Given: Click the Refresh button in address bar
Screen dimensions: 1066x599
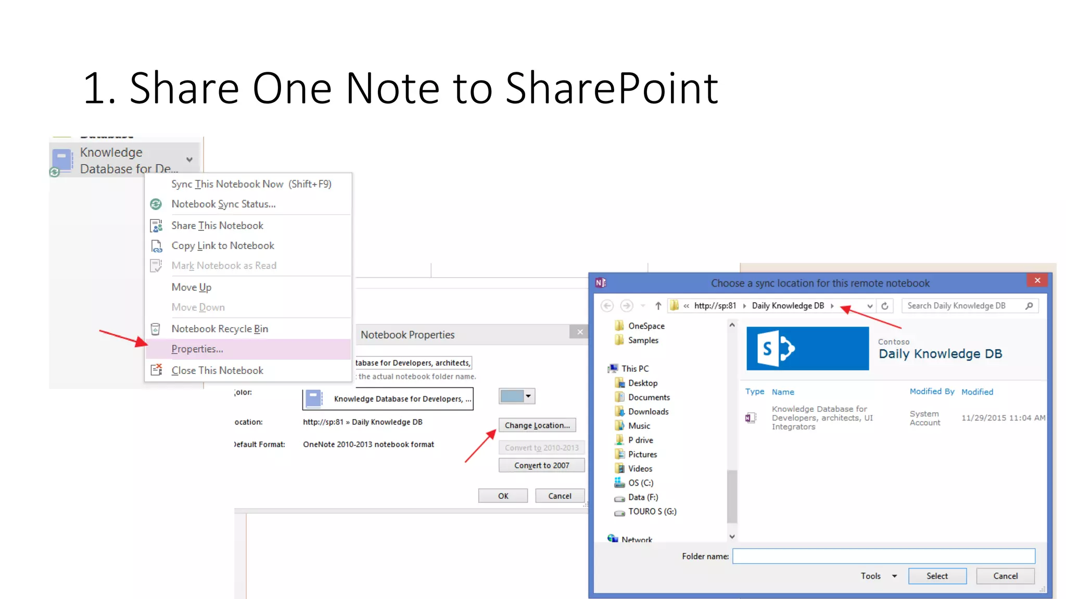Looking at the screenshot, I should click(885, 306).
